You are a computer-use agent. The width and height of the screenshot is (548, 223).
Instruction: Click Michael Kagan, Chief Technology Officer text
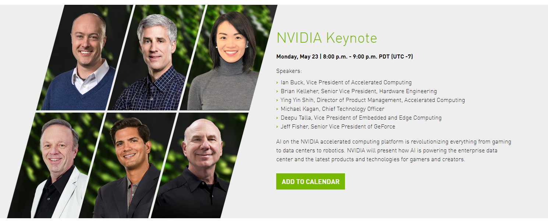(x=332, y=109)
